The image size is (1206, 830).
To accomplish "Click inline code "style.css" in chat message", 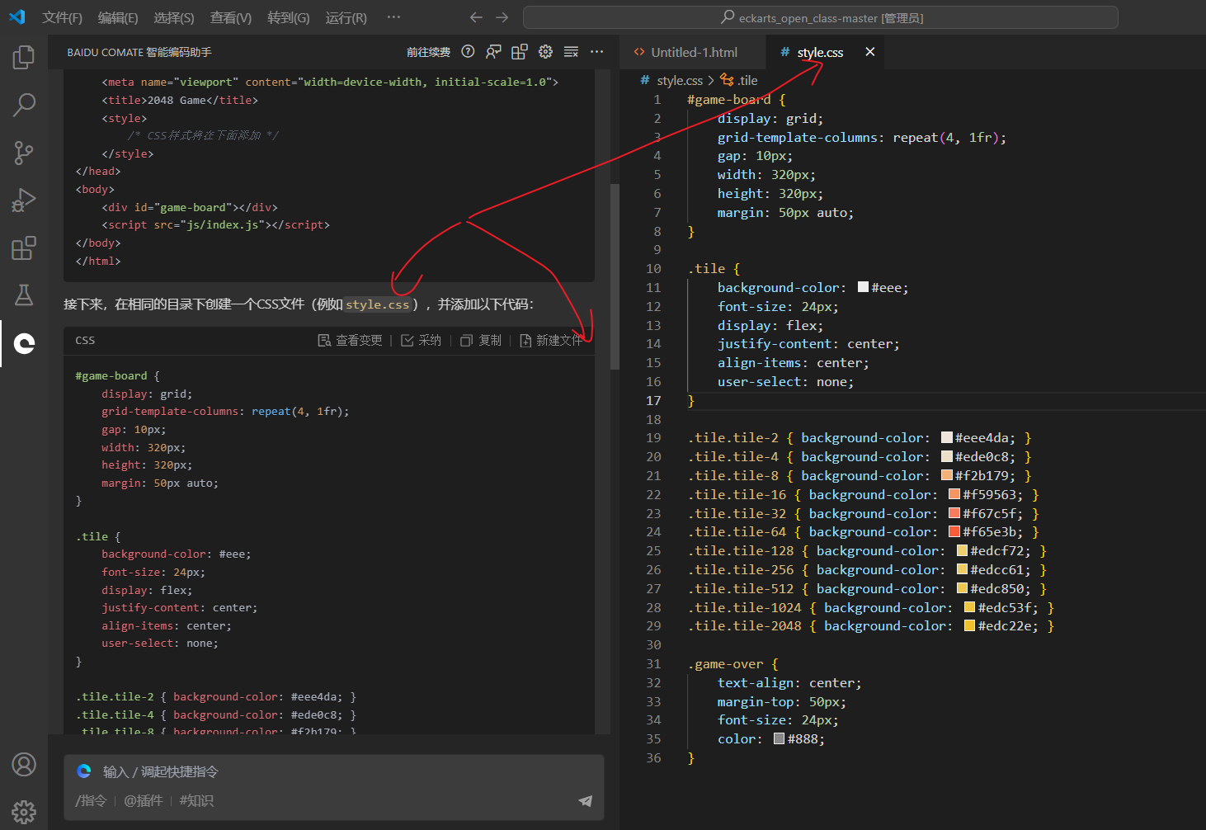I will coord(377,304).
